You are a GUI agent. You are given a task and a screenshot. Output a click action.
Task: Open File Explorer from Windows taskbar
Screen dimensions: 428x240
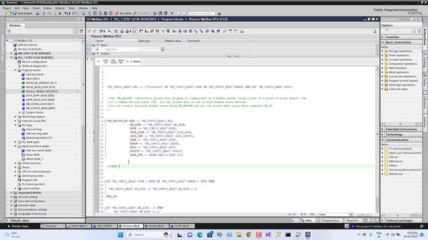239,235
